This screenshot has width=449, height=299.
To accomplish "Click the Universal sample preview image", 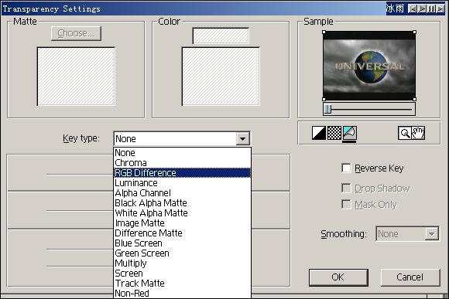I will point(369,66).
